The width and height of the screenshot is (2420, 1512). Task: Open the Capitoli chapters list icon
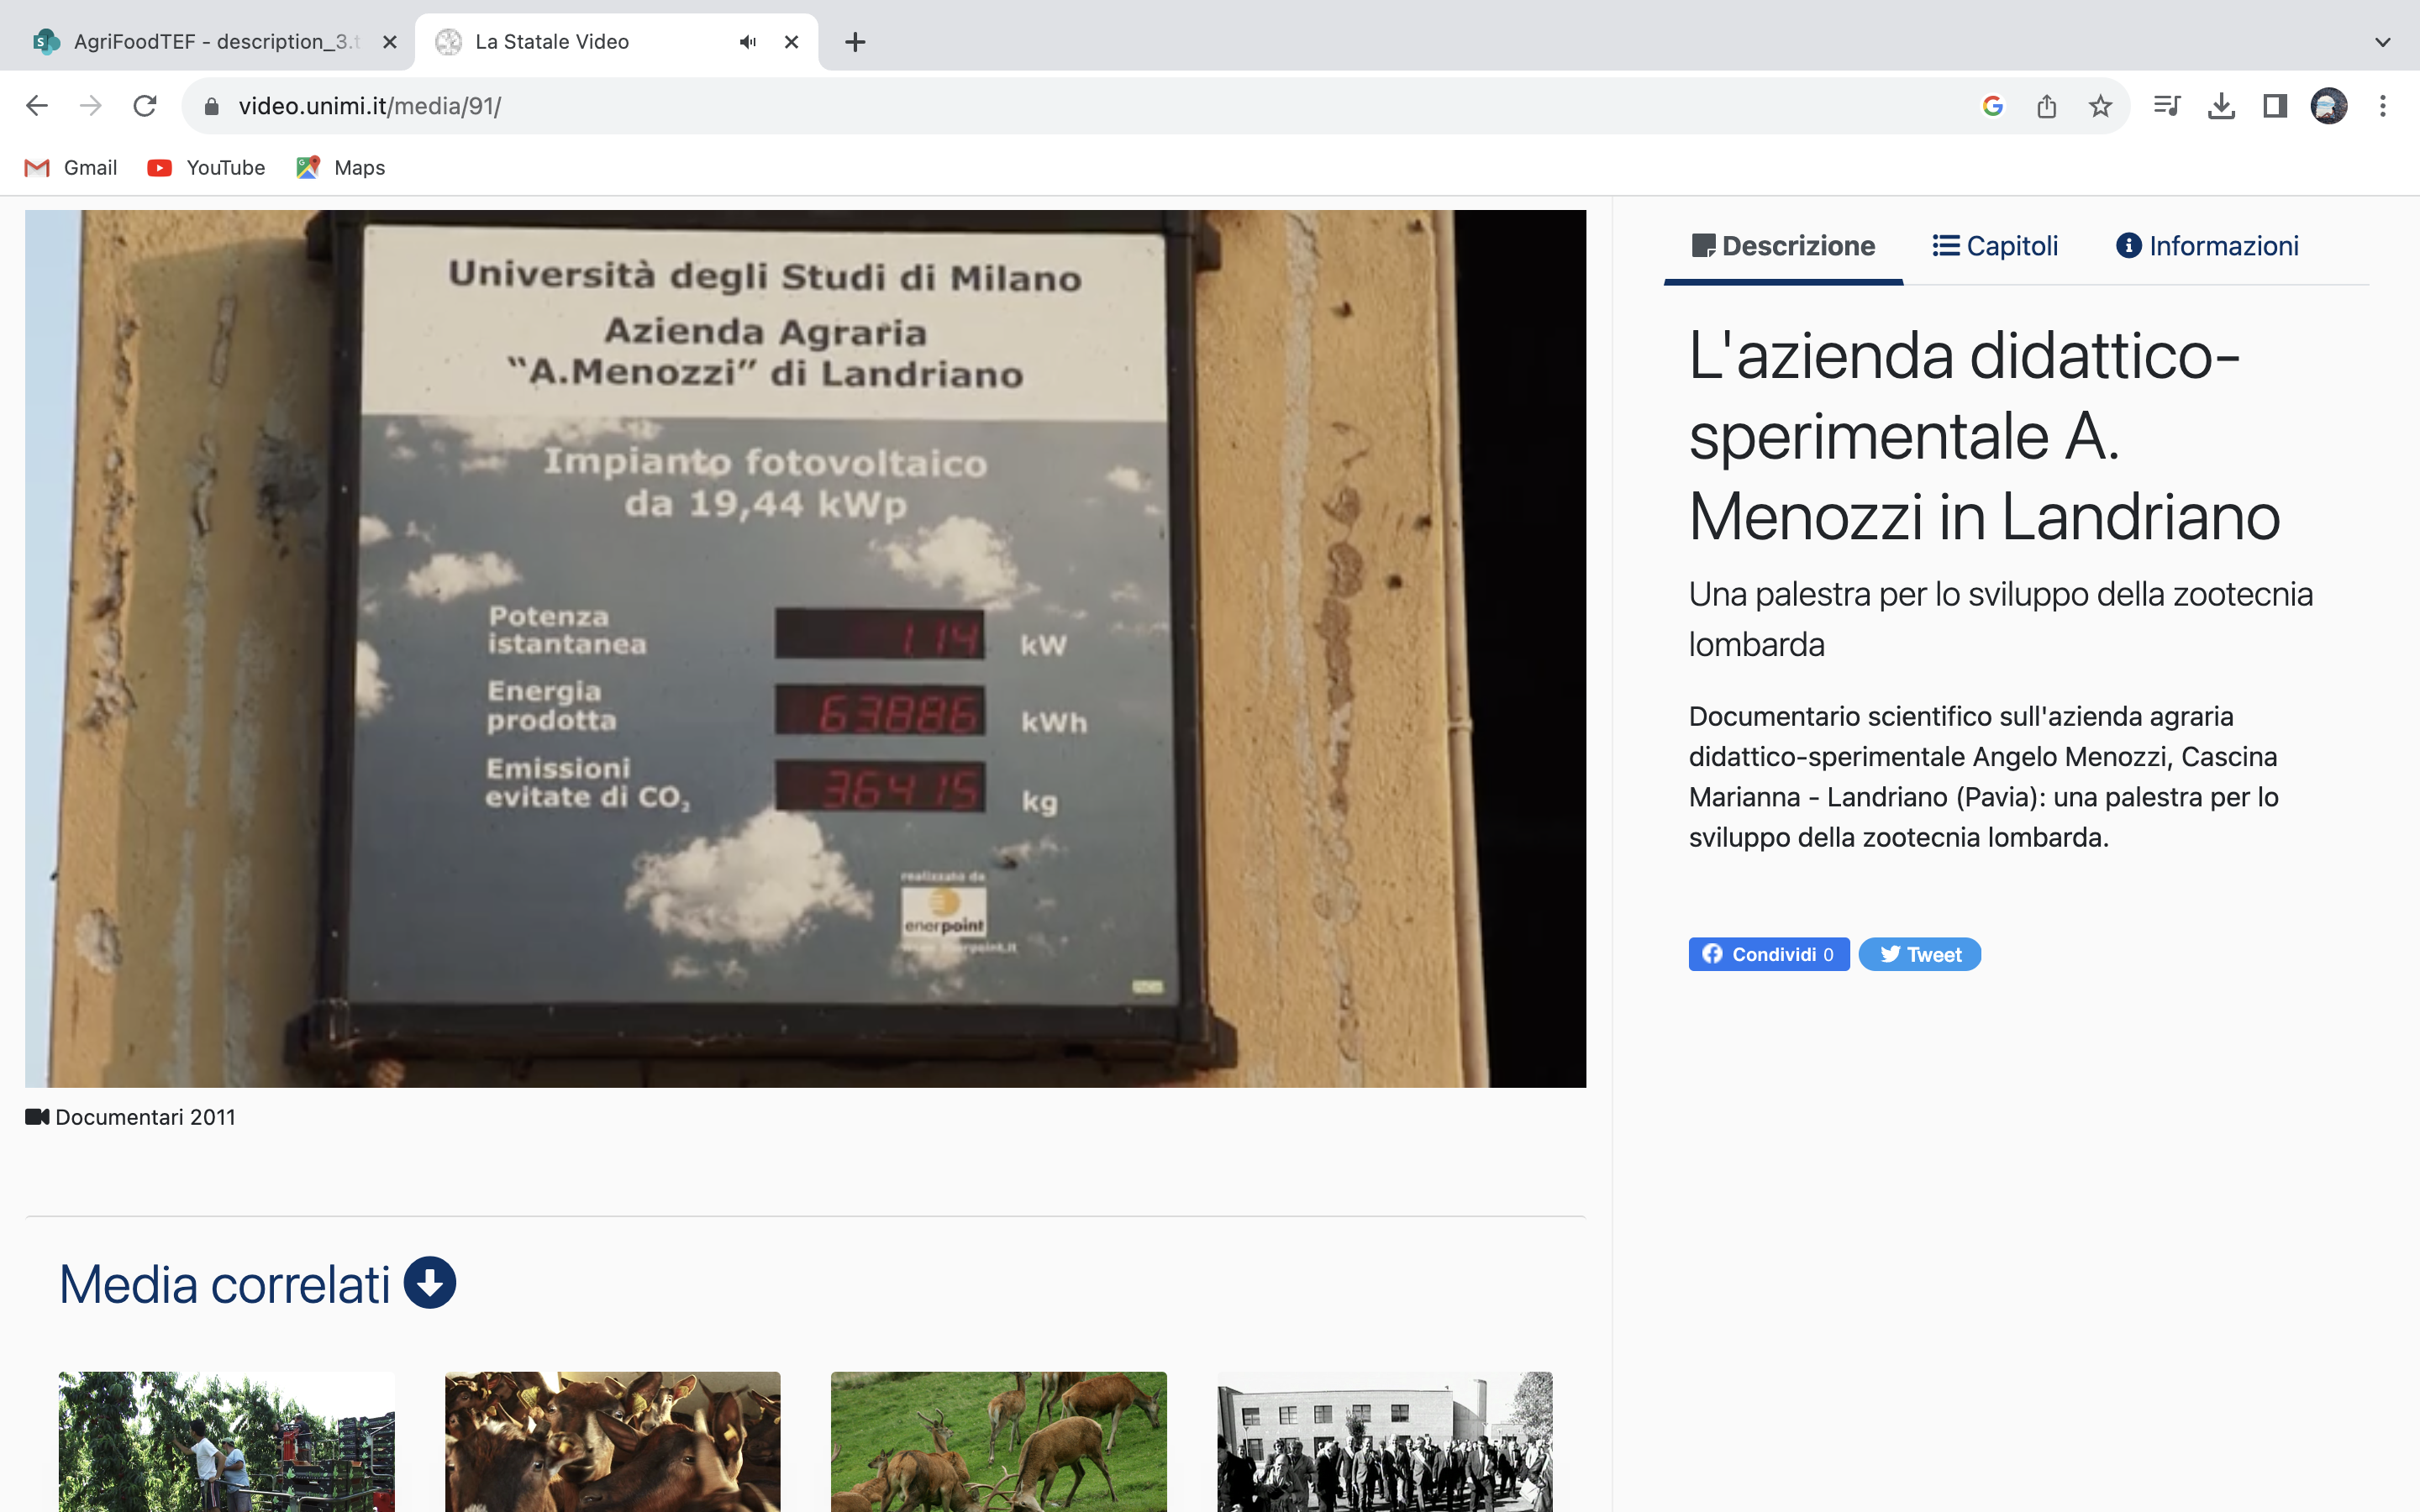click(x=1944, y=245)
